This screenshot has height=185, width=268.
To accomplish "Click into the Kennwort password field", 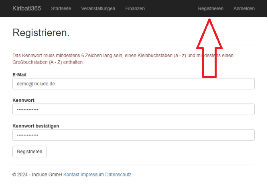I will [x=134, y=109].
